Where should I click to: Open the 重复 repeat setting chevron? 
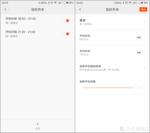pyautogui.click(x=144, y=22)
